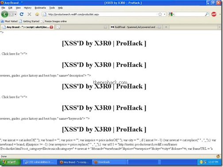Viewport: 223px width, 167px height.
Task: Open the Google search engine selector
Action: 172,14
